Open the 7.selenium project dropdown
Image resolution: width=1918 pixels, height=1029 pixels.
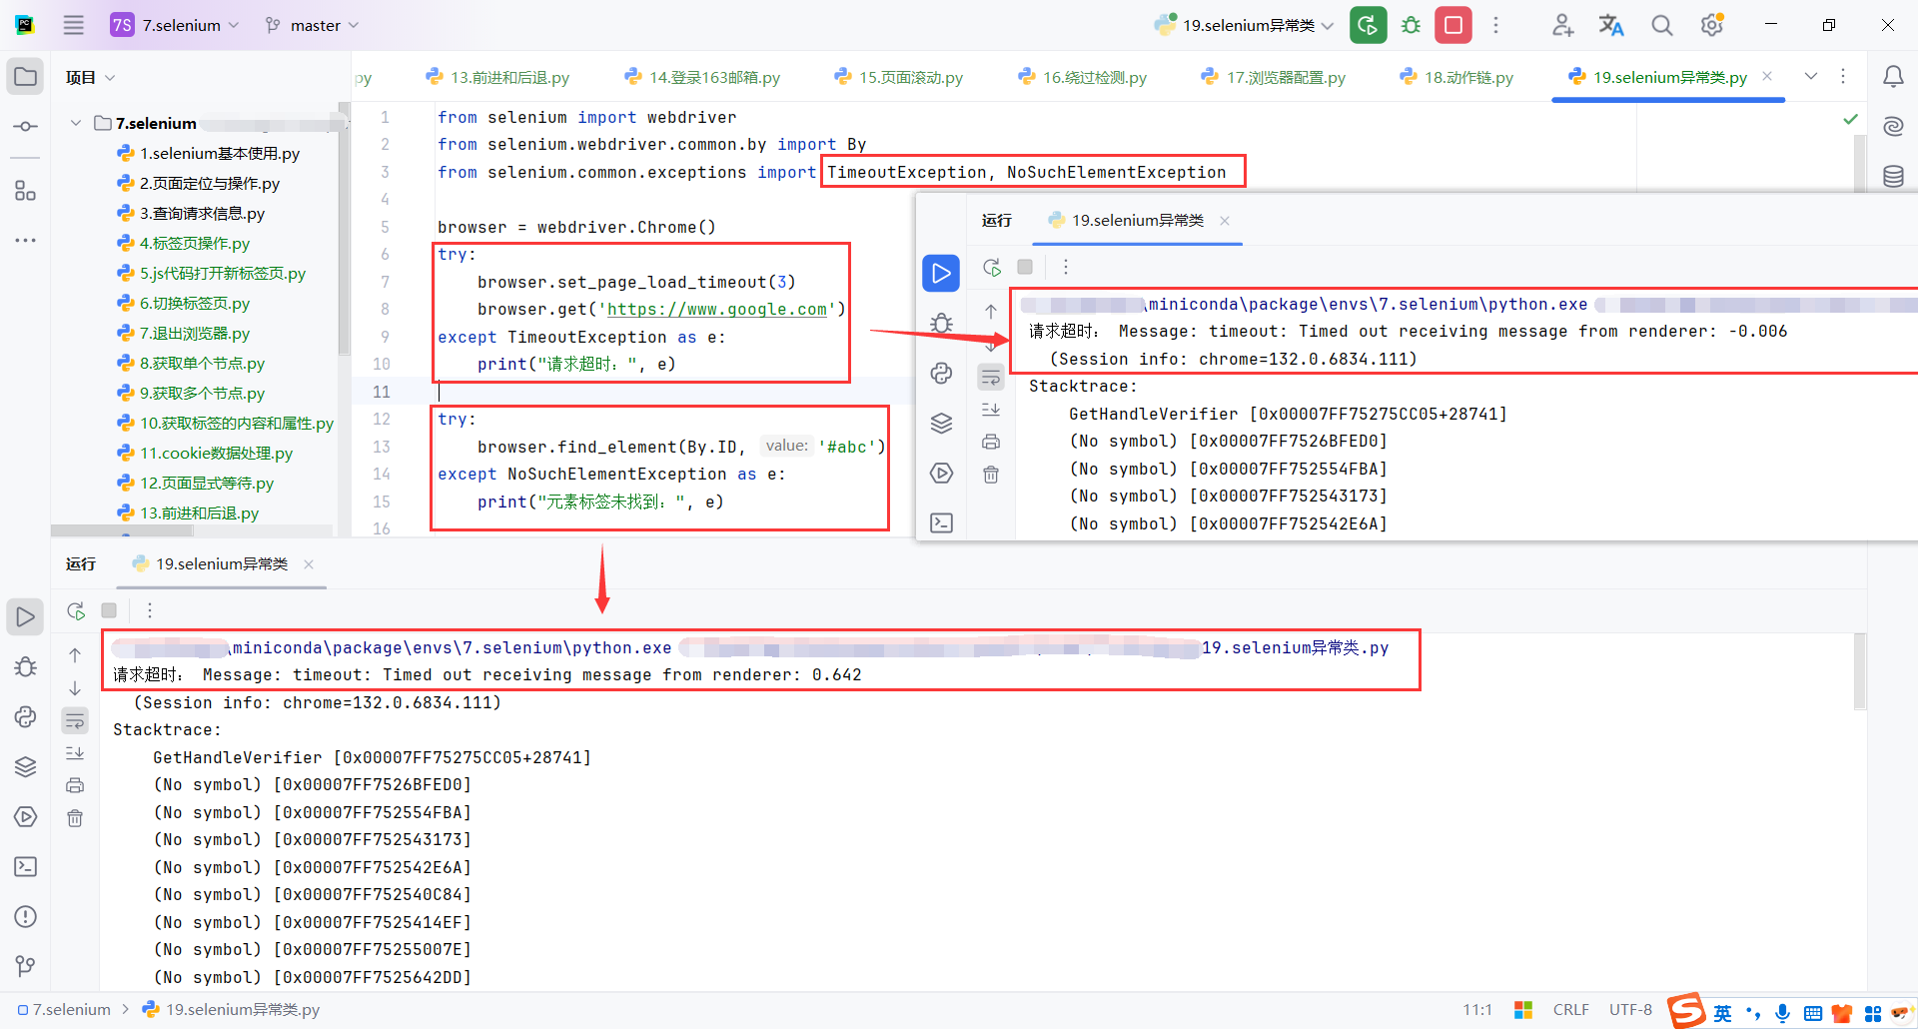175,25
